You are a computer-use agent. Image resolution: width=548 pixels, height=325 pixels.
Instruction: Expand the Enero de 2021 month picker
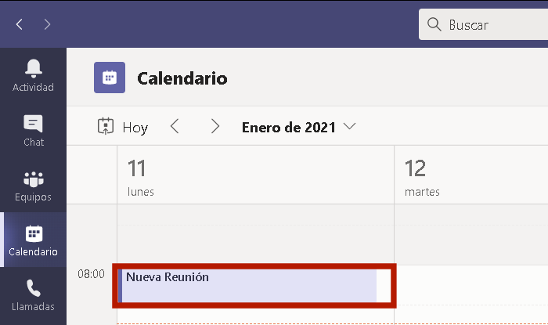(x=349, y=126)
